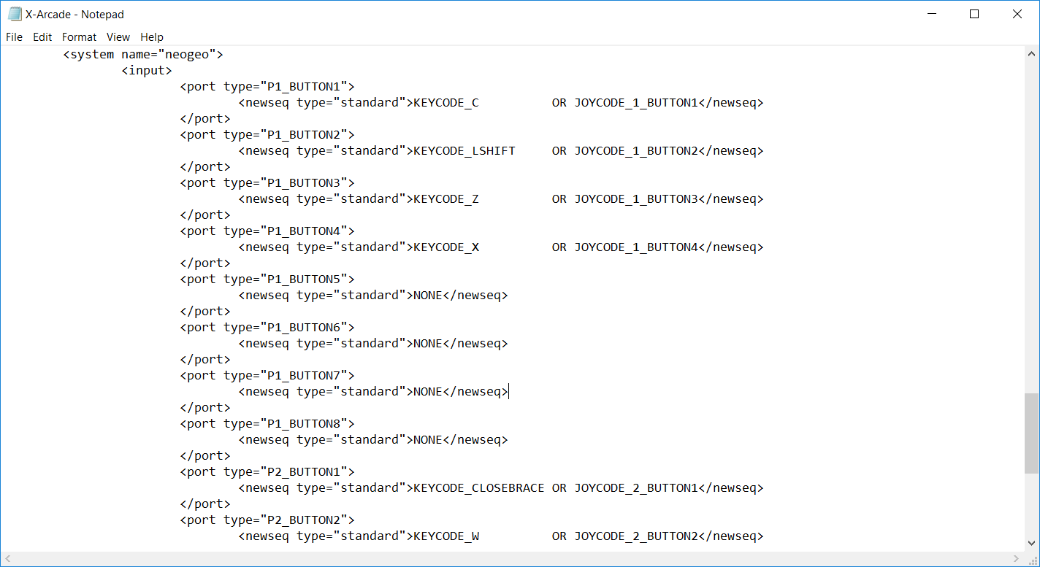Minimize the Notepad window
The width and height of the screenshot is (1040, 567).
pyautogui.click(x=931, y=14)
